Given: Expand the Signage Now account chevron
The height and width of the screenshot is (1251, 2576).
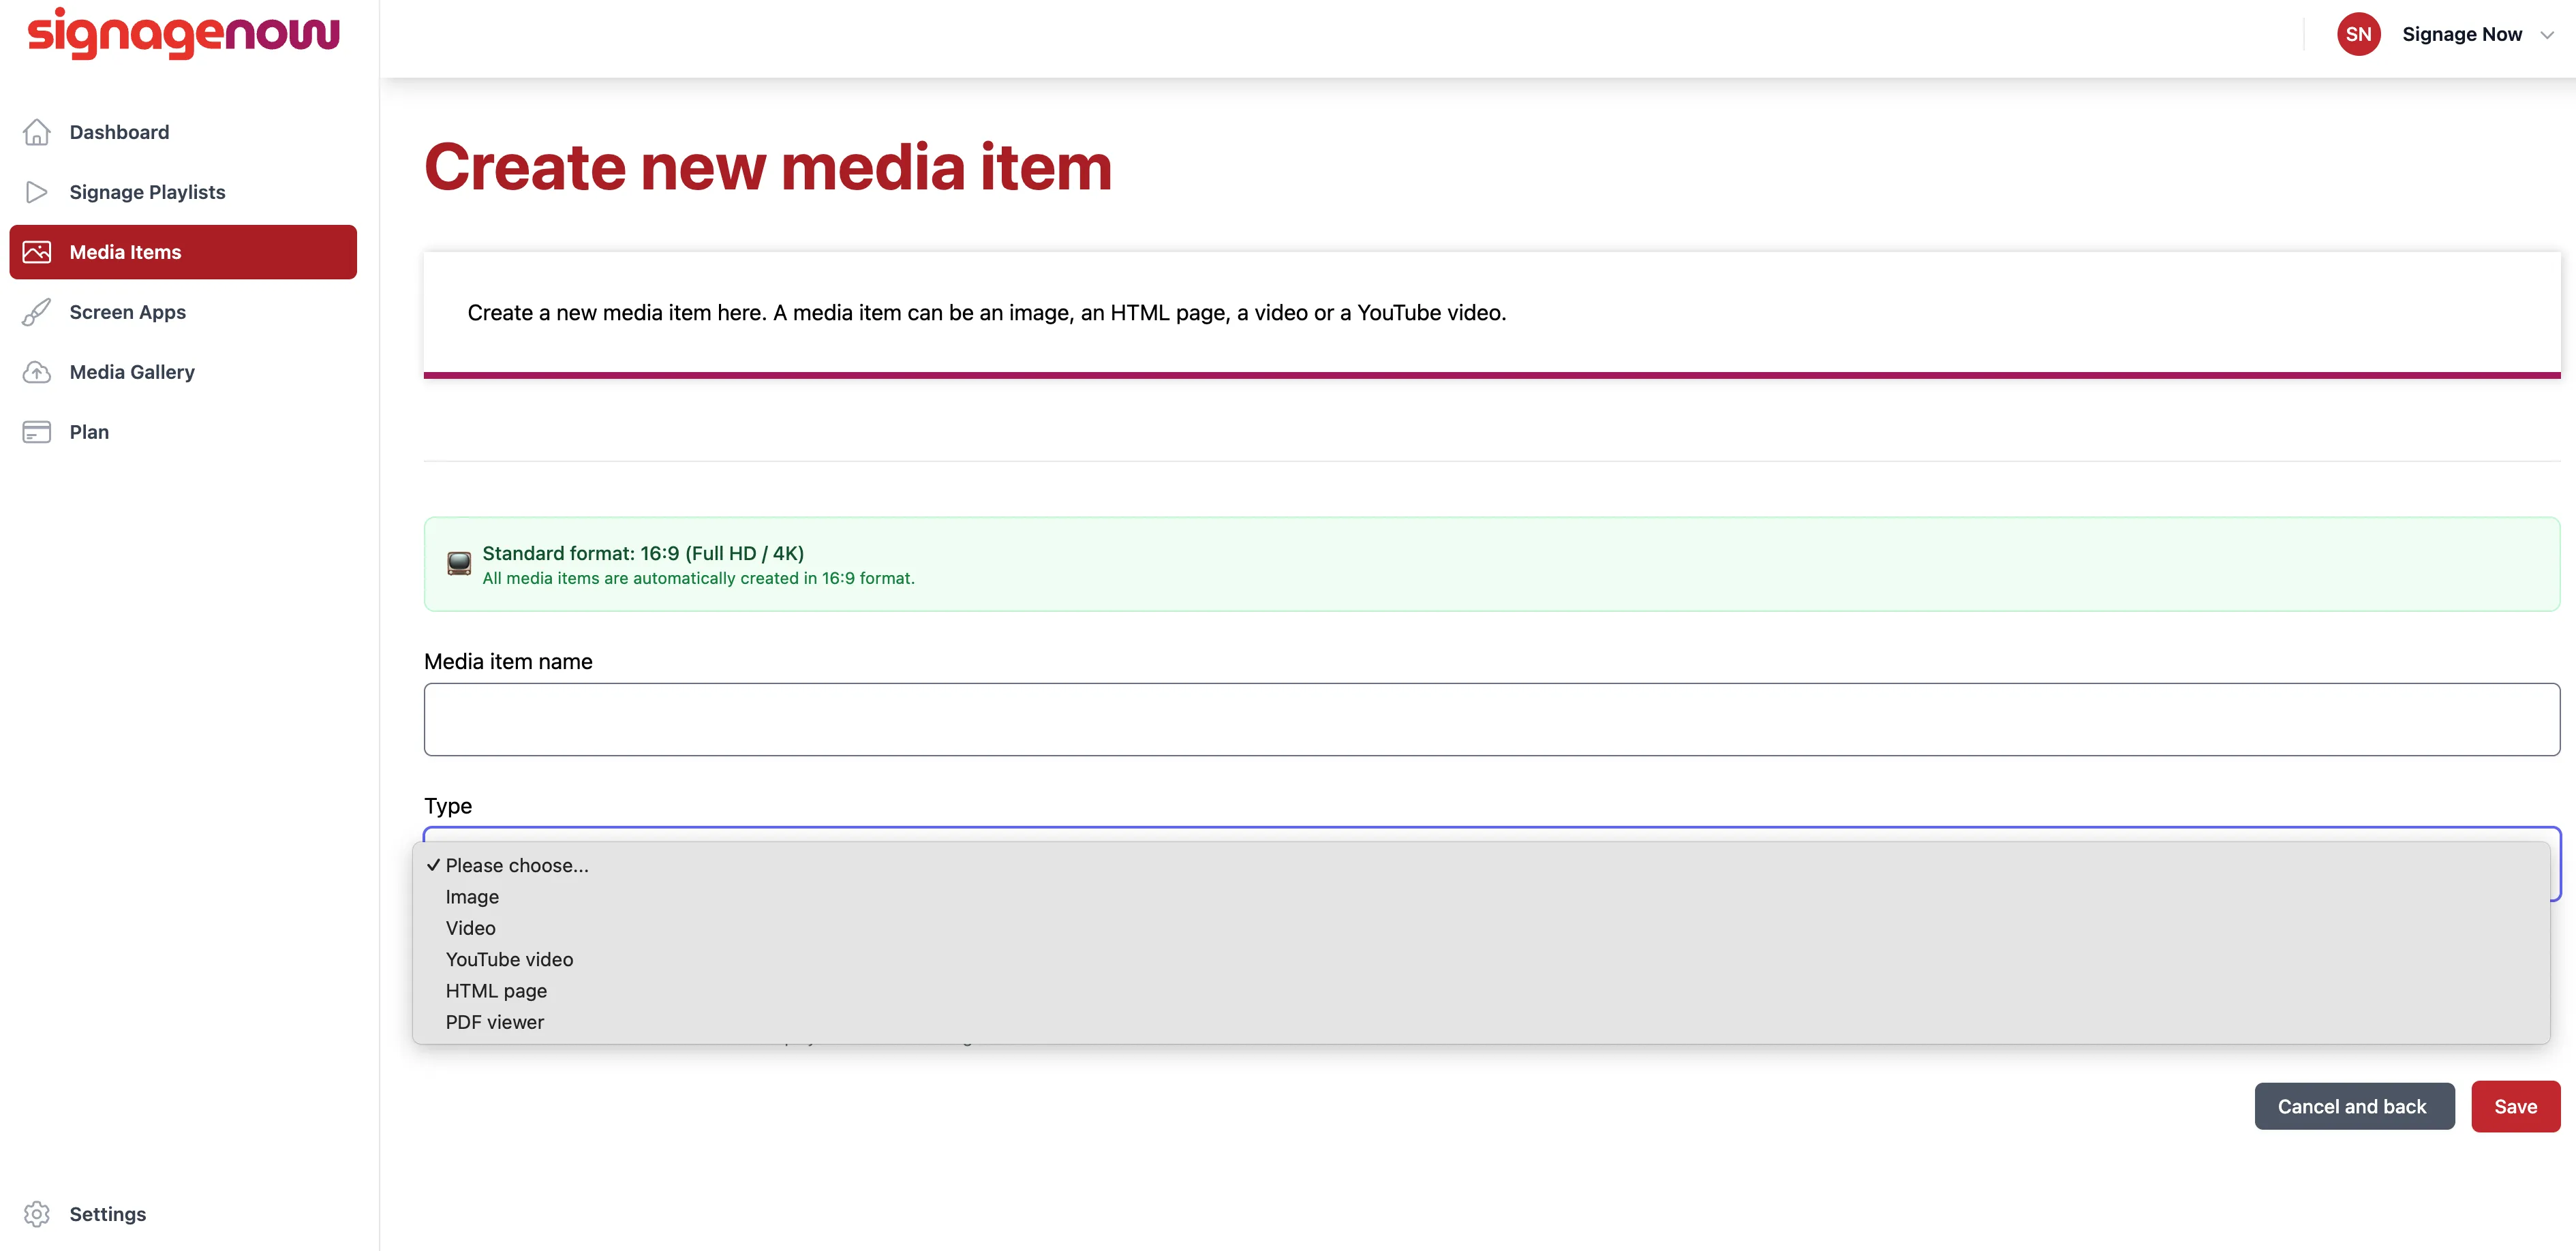Looking at the screenshot, I should (x=2547, y=35).
